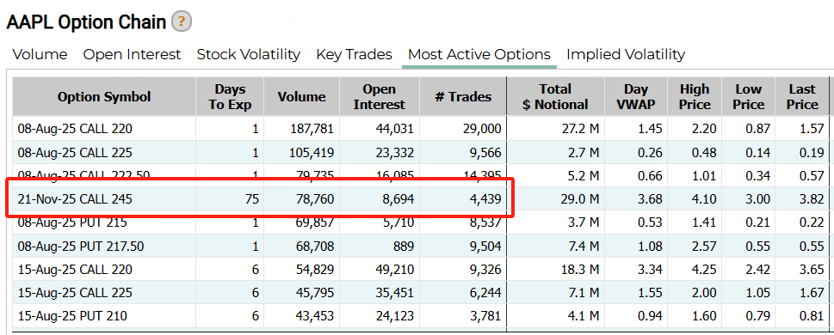This screenshot has height=335, width=834.
Task: Sort by Days To Exp header
Action: tap(230, 96)
